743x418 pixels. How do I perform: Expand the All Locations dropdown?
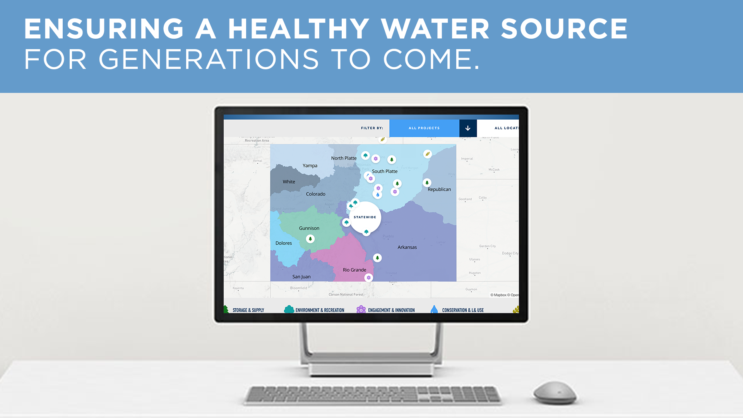[x=500, y=128]
